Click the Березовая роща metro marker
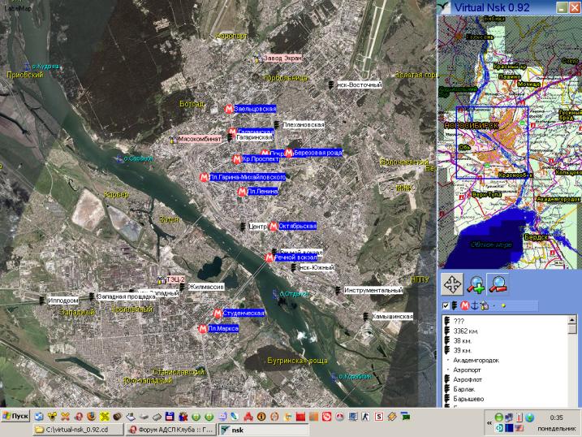The image size is (582, 437). [x=288, y=153]
